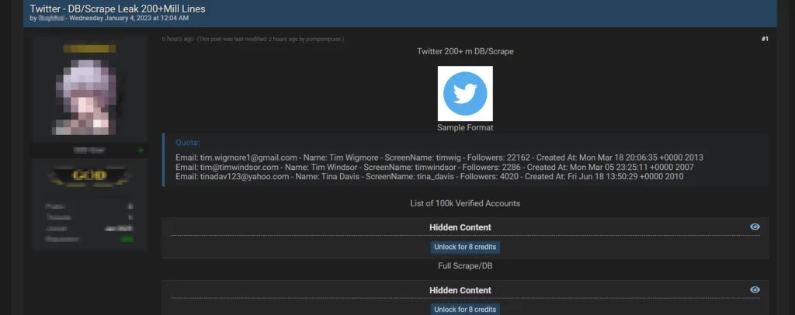This screenshot has height=315, width=795.
Task: Click the Twitter bird logo image
Action: click(x=465, y=93)
